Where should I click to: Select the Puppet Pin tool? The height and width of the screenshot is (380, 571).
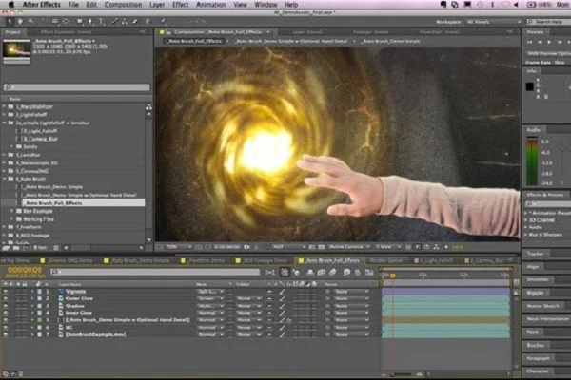click(x=163, y=22)
